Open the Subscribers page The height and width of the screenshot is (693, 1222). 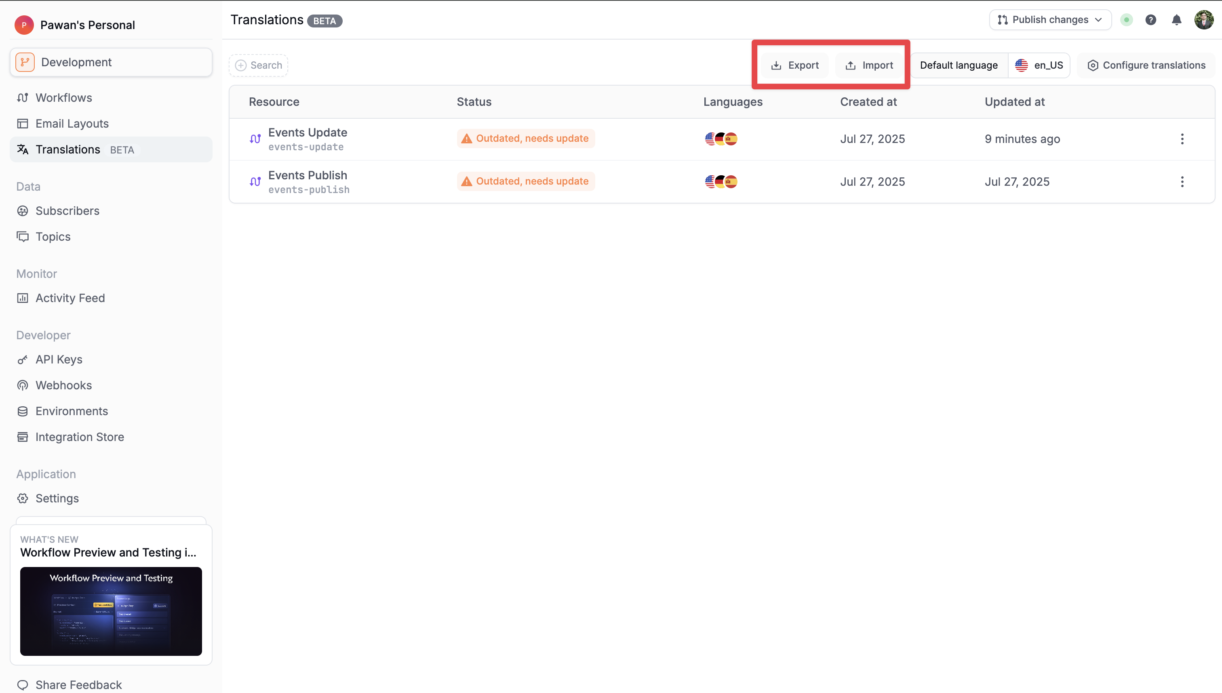[x=67, y=210]
